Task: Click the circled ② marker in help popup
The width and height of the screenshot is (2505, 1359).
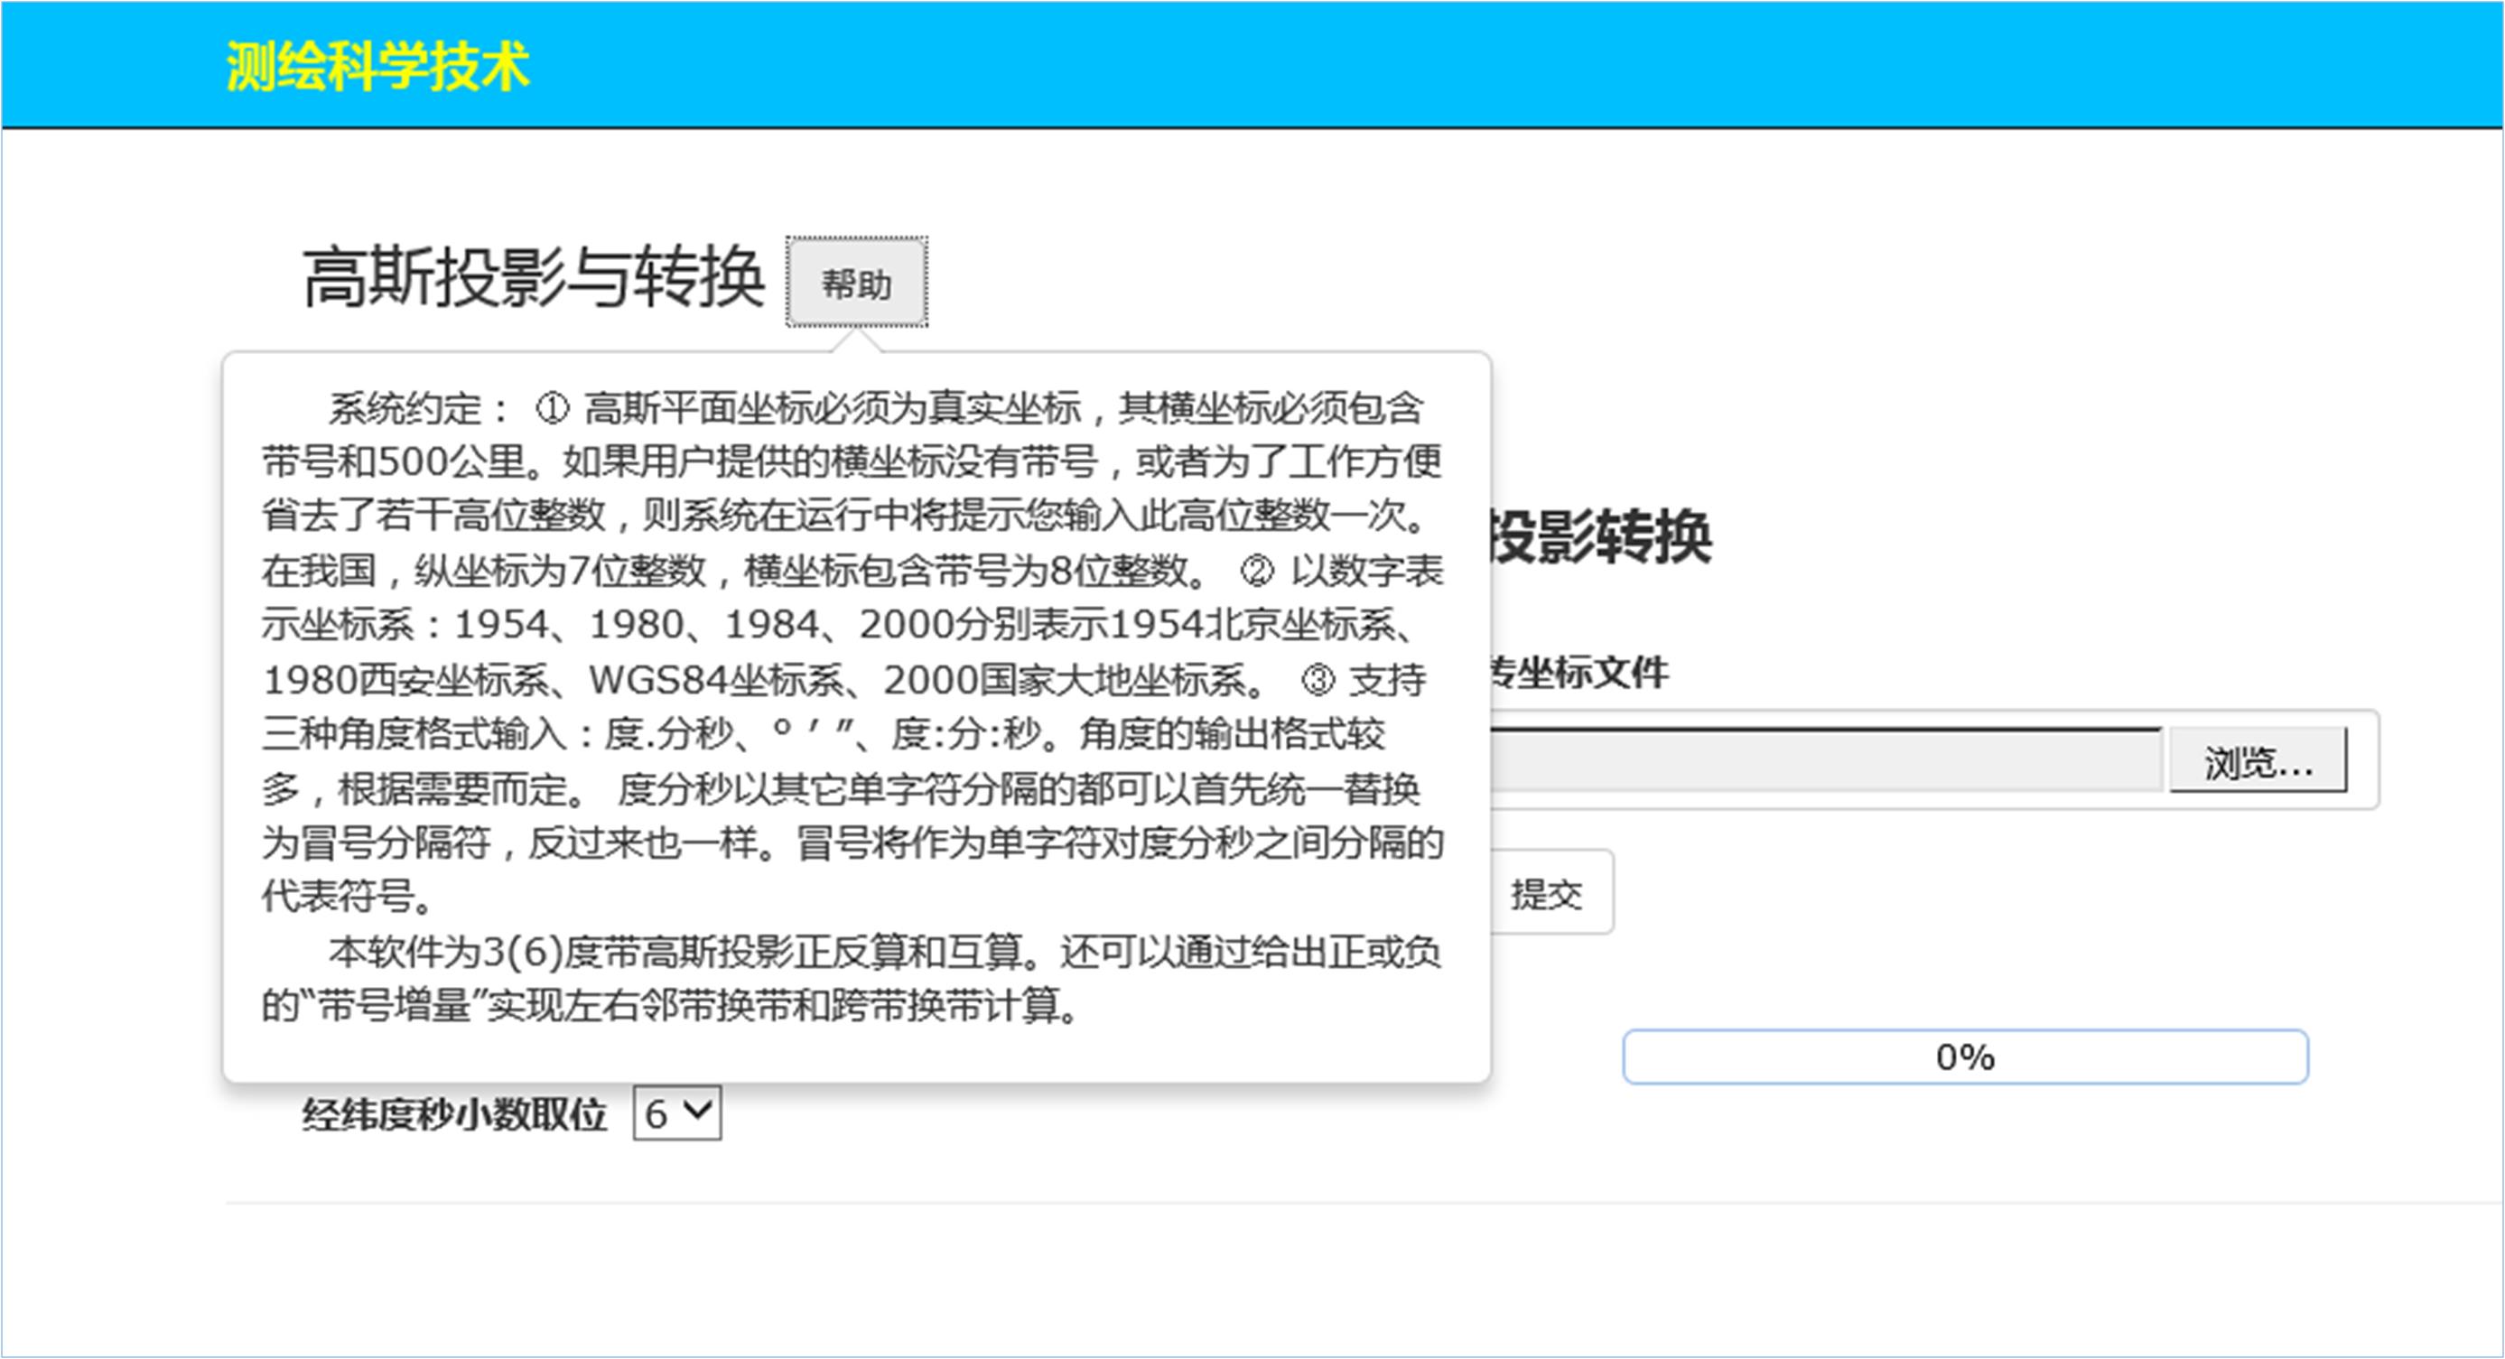Action: (x=1256, y=572)
